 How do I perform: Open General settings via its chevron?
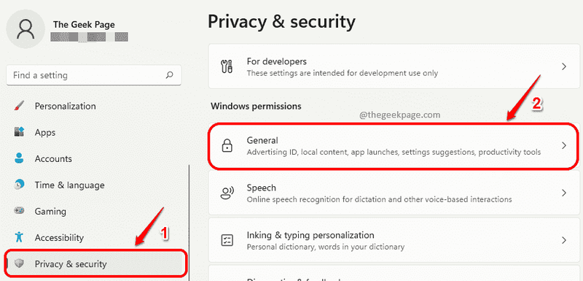coord(564,145)
